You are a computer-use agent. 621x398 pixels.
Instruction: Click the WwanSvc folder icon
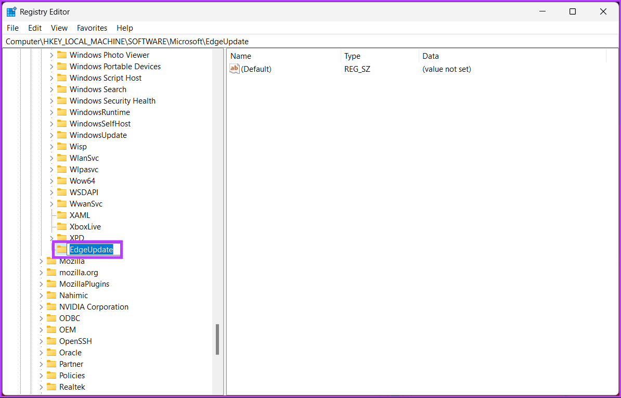[62, 204]
